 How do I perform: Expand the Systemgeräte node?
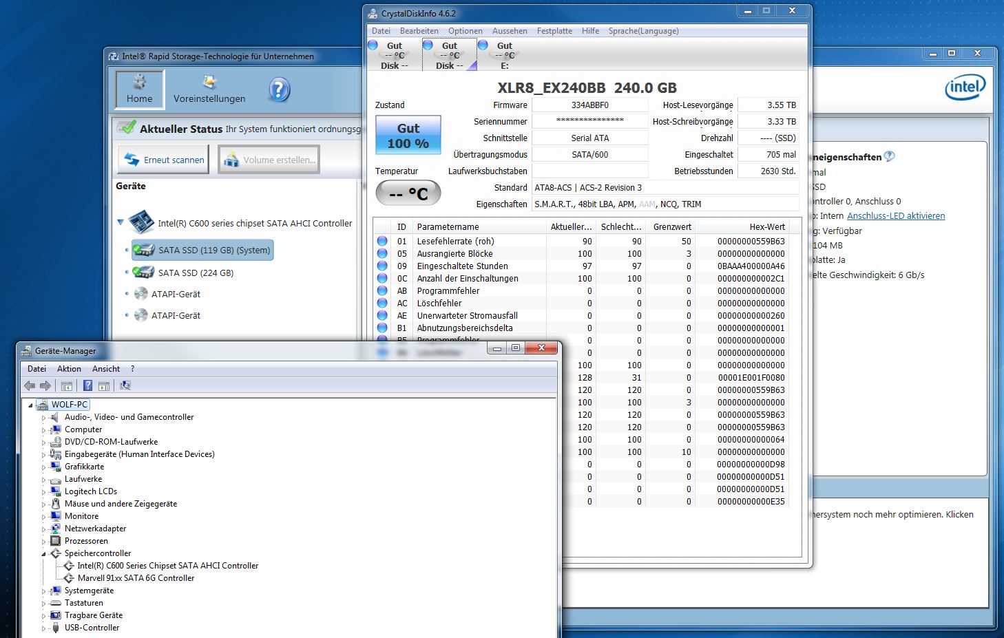click(43, 591)
